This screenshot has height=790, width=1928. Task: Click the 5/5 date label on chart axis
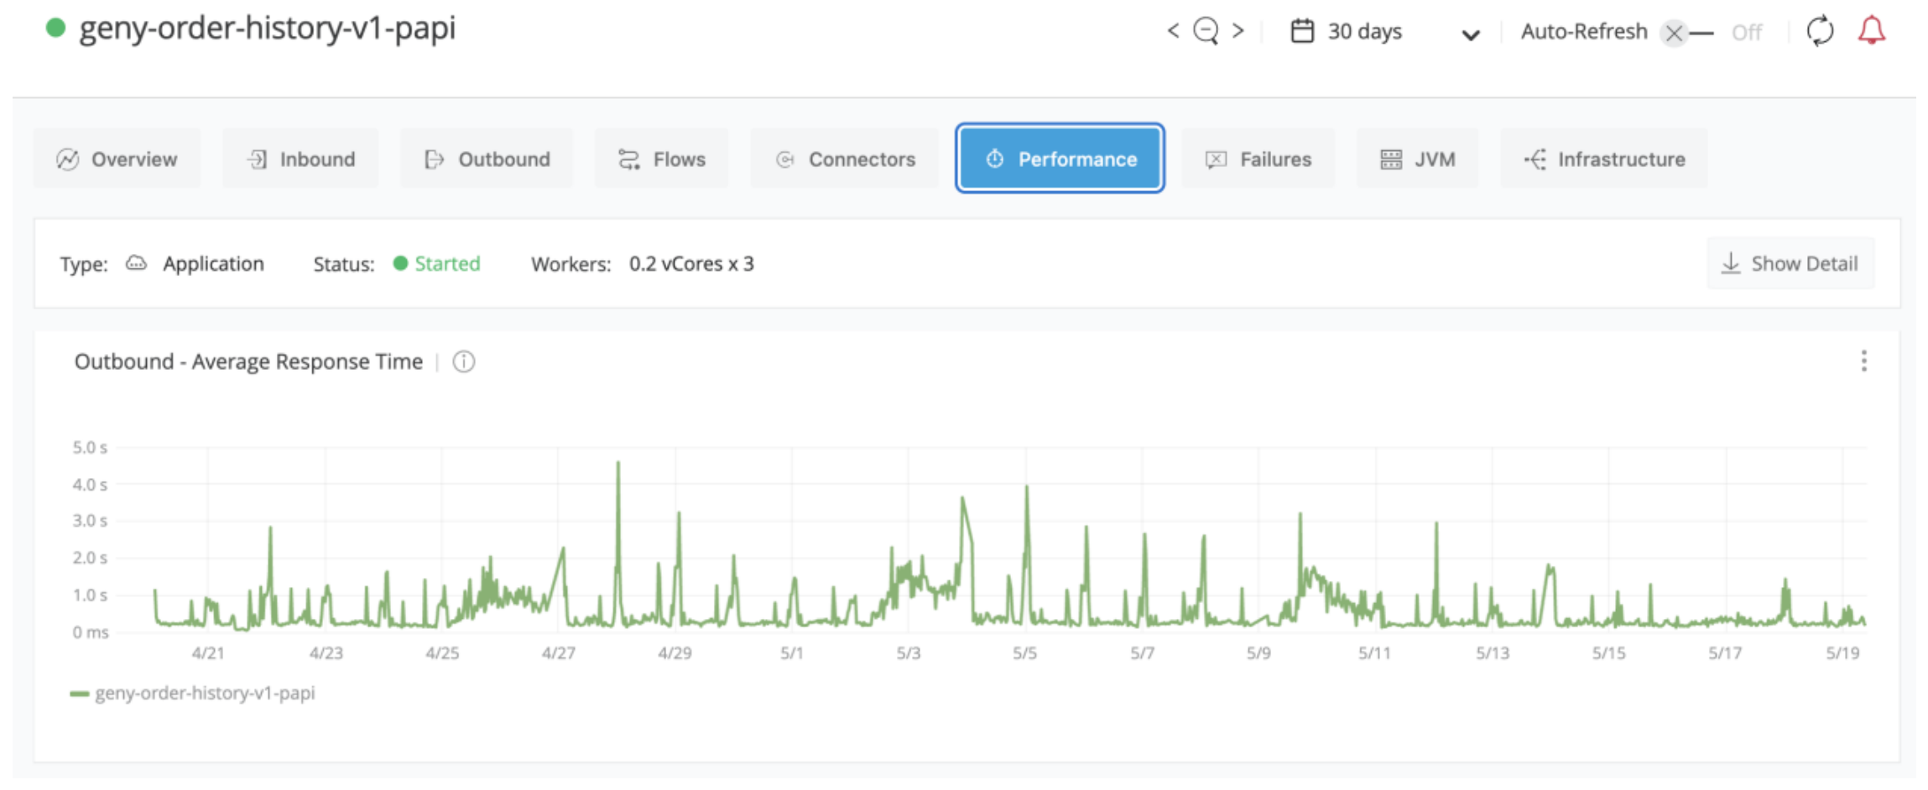(x=1024, y=652)
